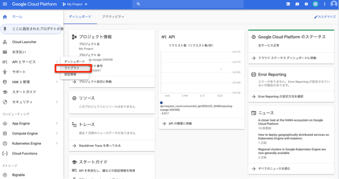Click the pencil icon beside カスタマイズ
Image resolution: width=339 pixels, height=179 pixels.
(316, 17)
